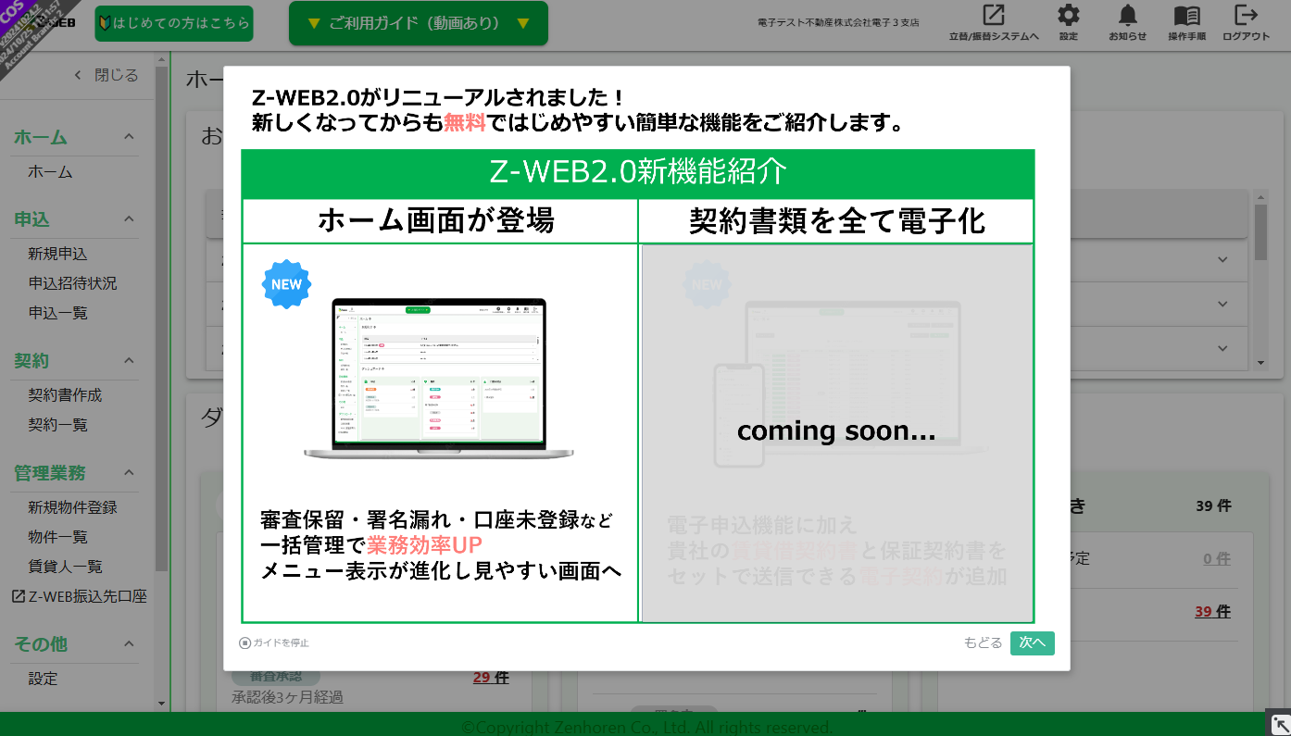
Task: Collapse the 管理業務 sidebar section
Action: [129, 473]
